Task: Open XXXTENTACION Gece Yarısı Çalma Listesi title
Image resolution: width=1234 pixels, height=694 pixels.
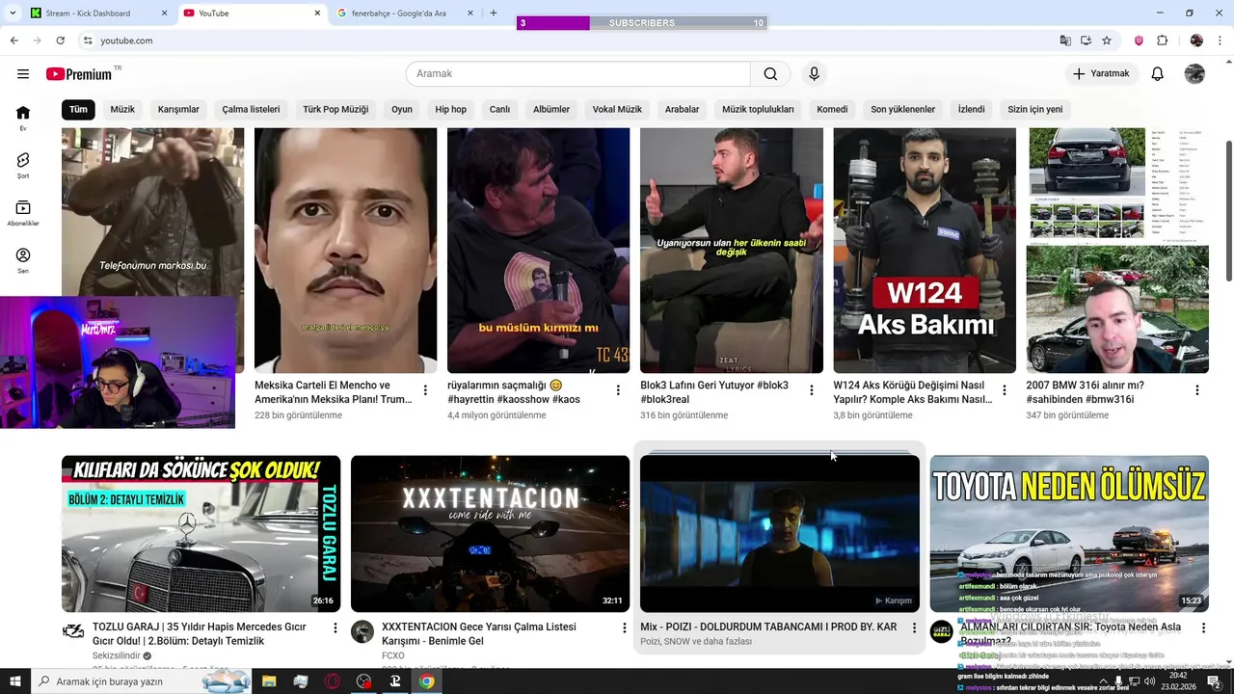Action: [479, 634]
